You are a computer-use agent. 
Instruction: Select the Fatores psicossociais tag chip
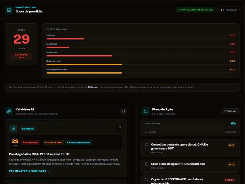point(78,142)
